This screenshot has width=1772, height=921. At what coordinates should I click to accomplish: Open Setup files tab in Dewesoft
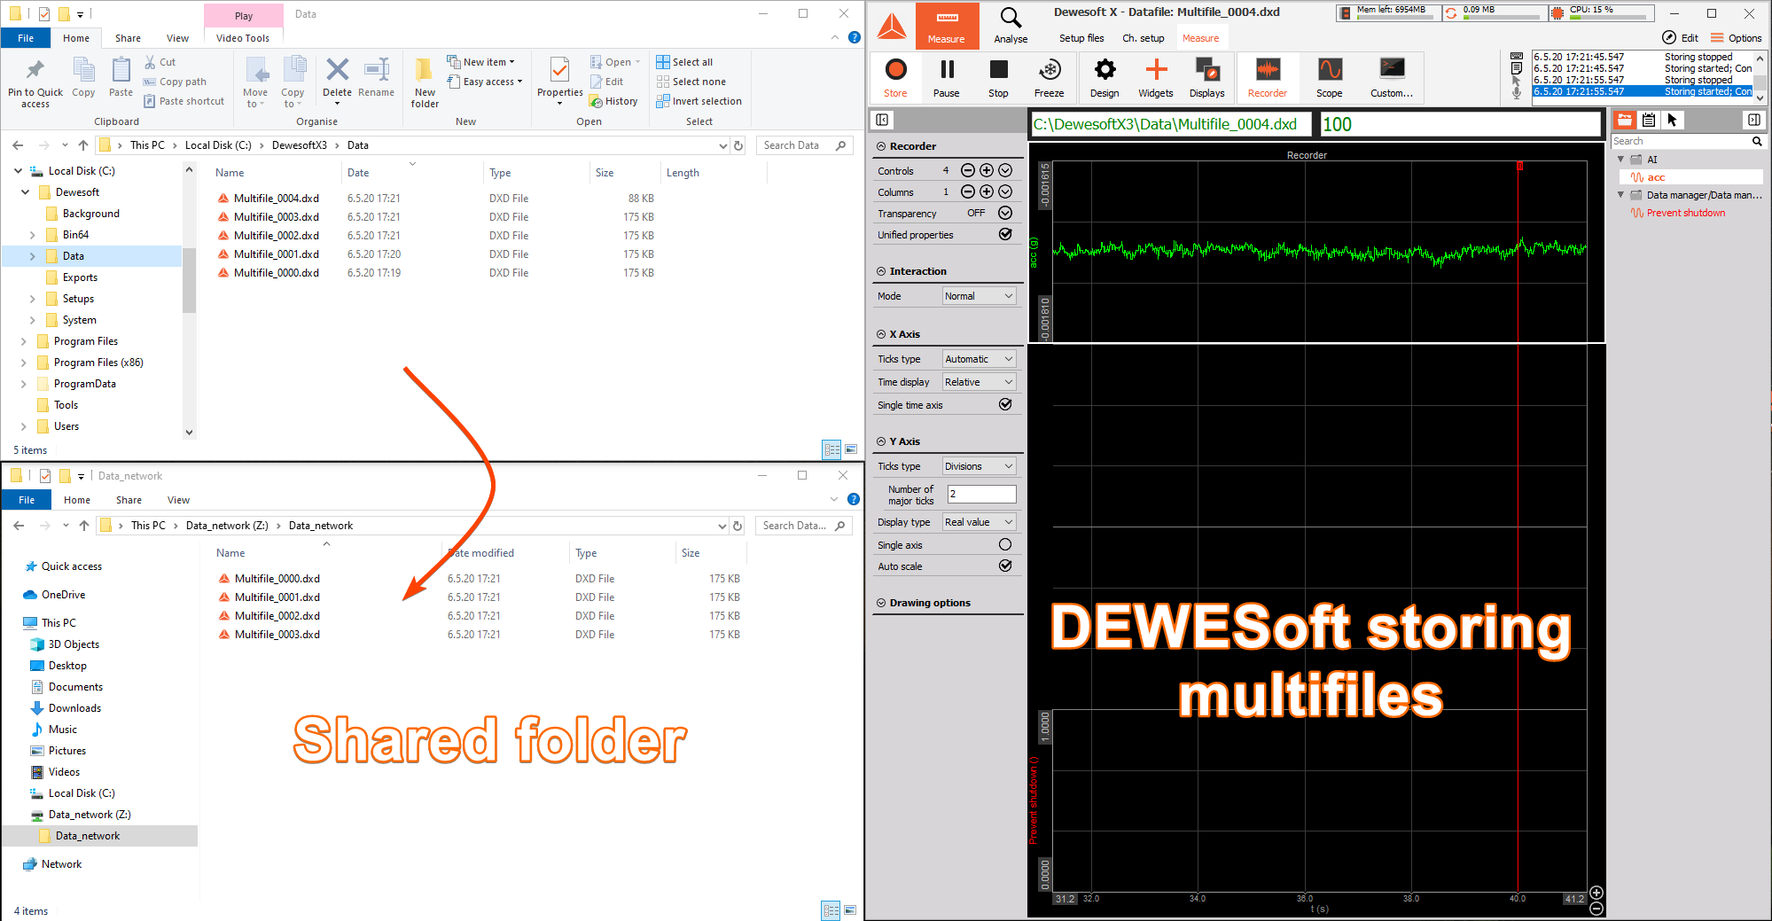tap(1081, 38)
